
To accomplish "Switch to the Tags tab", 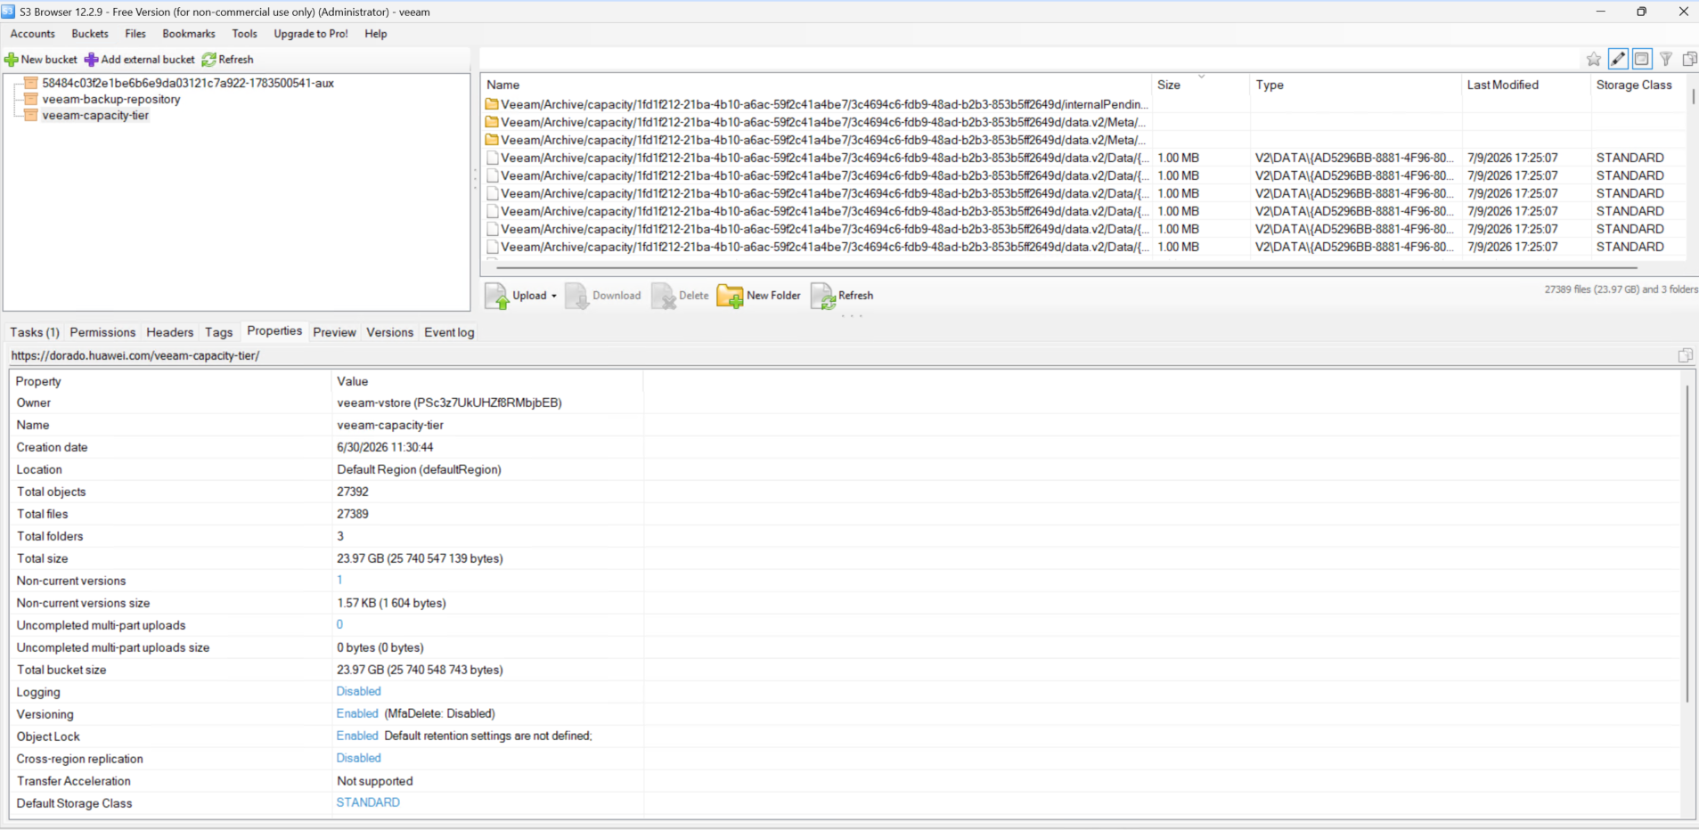I will pos(218,332).
